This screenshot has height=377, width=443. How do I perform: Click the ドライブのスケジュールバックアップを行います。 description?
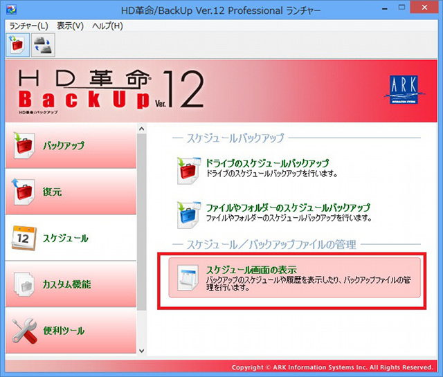[272, 174]
